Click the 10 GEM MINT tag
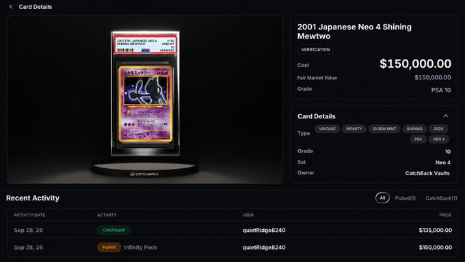The width and height of the screenshot is (465, 262). pyautogui.click(x=384, y=129)
